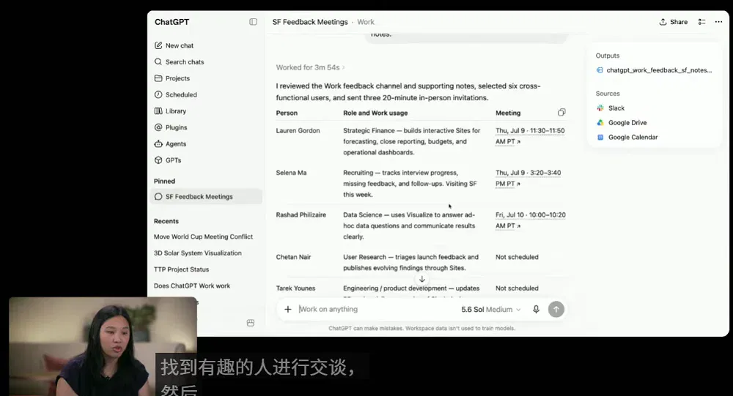Image resolution: width=733 pixels, height=396 pixels.
Task: Click the send arrow button
Action: click(x=556, y=309)
